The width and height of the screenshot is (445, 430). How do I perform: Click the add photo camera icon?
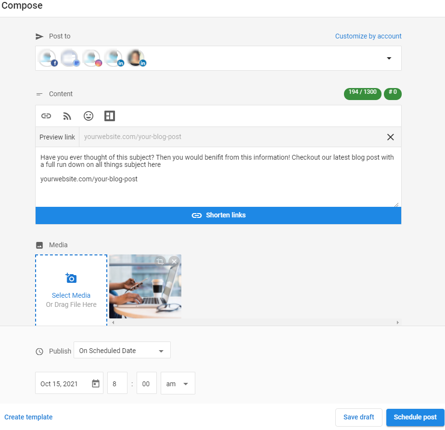(71, 278)
